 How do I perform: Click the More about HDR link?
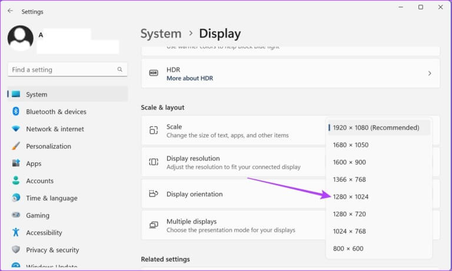pyautogui.click(x=190, y=78)
